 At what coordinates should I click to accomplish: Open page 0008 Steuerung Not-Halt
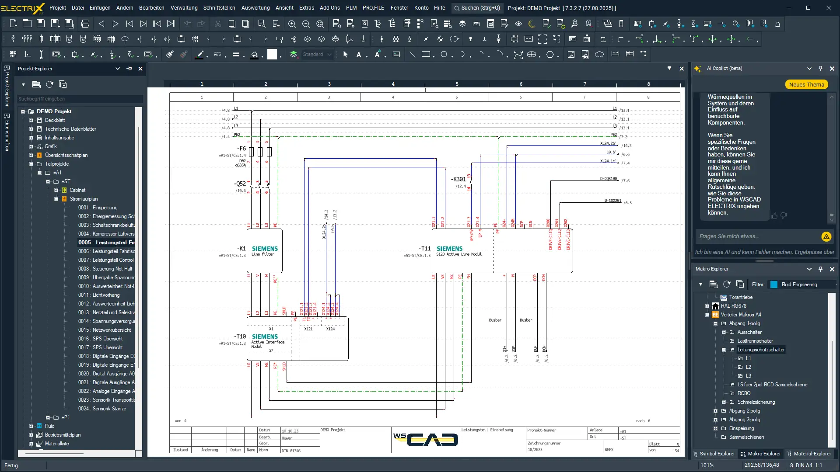click(105, 269)
